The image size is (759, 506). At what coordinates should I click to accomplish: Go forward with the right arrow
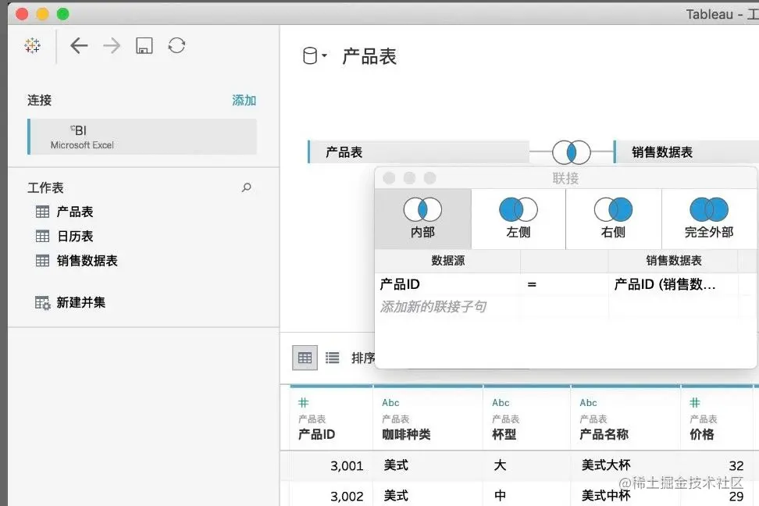[x=112, y=46]
